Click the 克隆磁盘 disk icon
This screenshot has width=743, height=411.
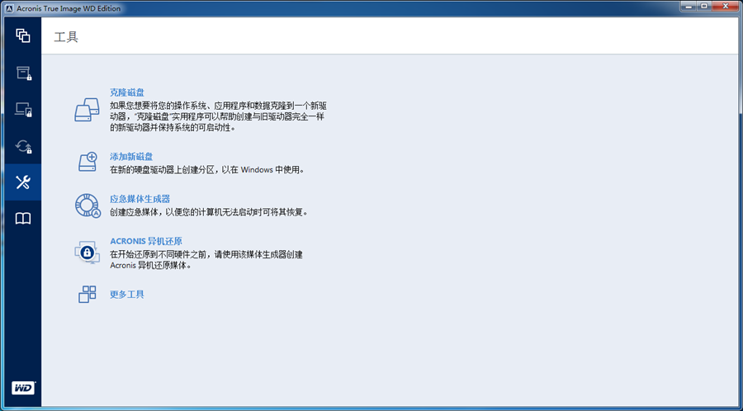[87, 111]
